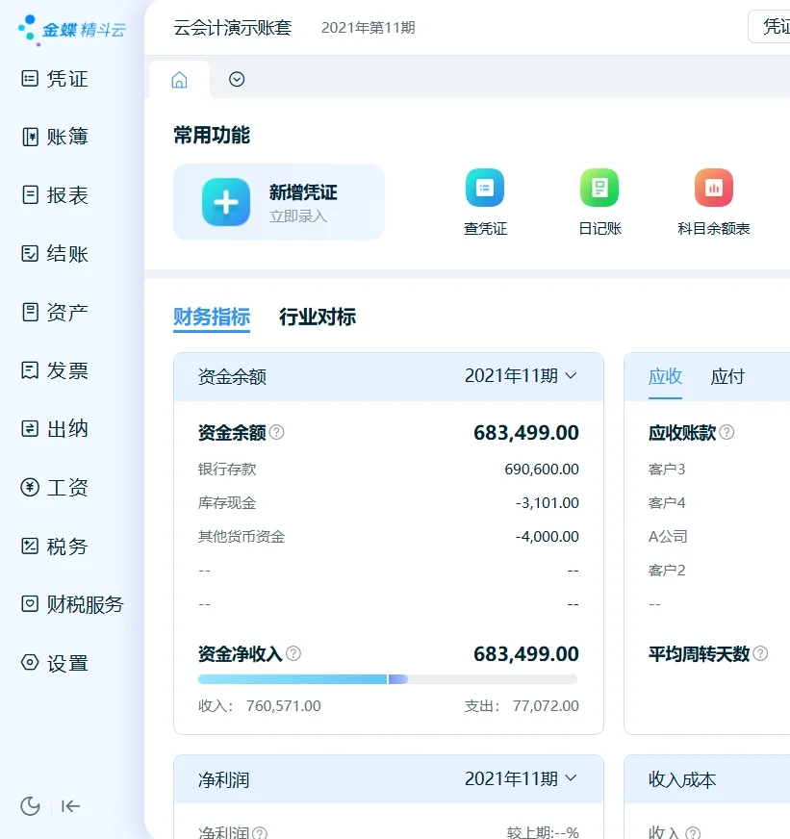
Task: Select the home tab icon
Action: 179,80
